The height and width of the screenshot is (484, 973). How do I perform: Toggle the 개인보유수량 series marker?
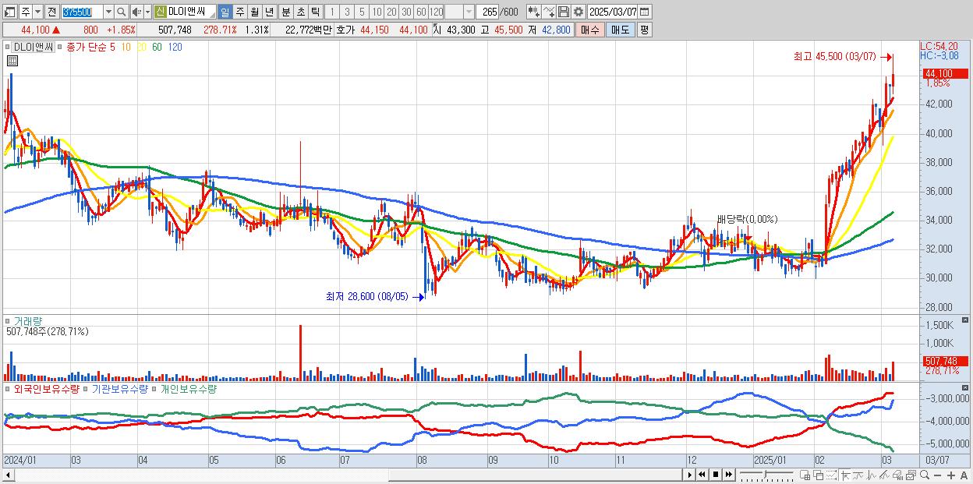click(x=155, y=388)
